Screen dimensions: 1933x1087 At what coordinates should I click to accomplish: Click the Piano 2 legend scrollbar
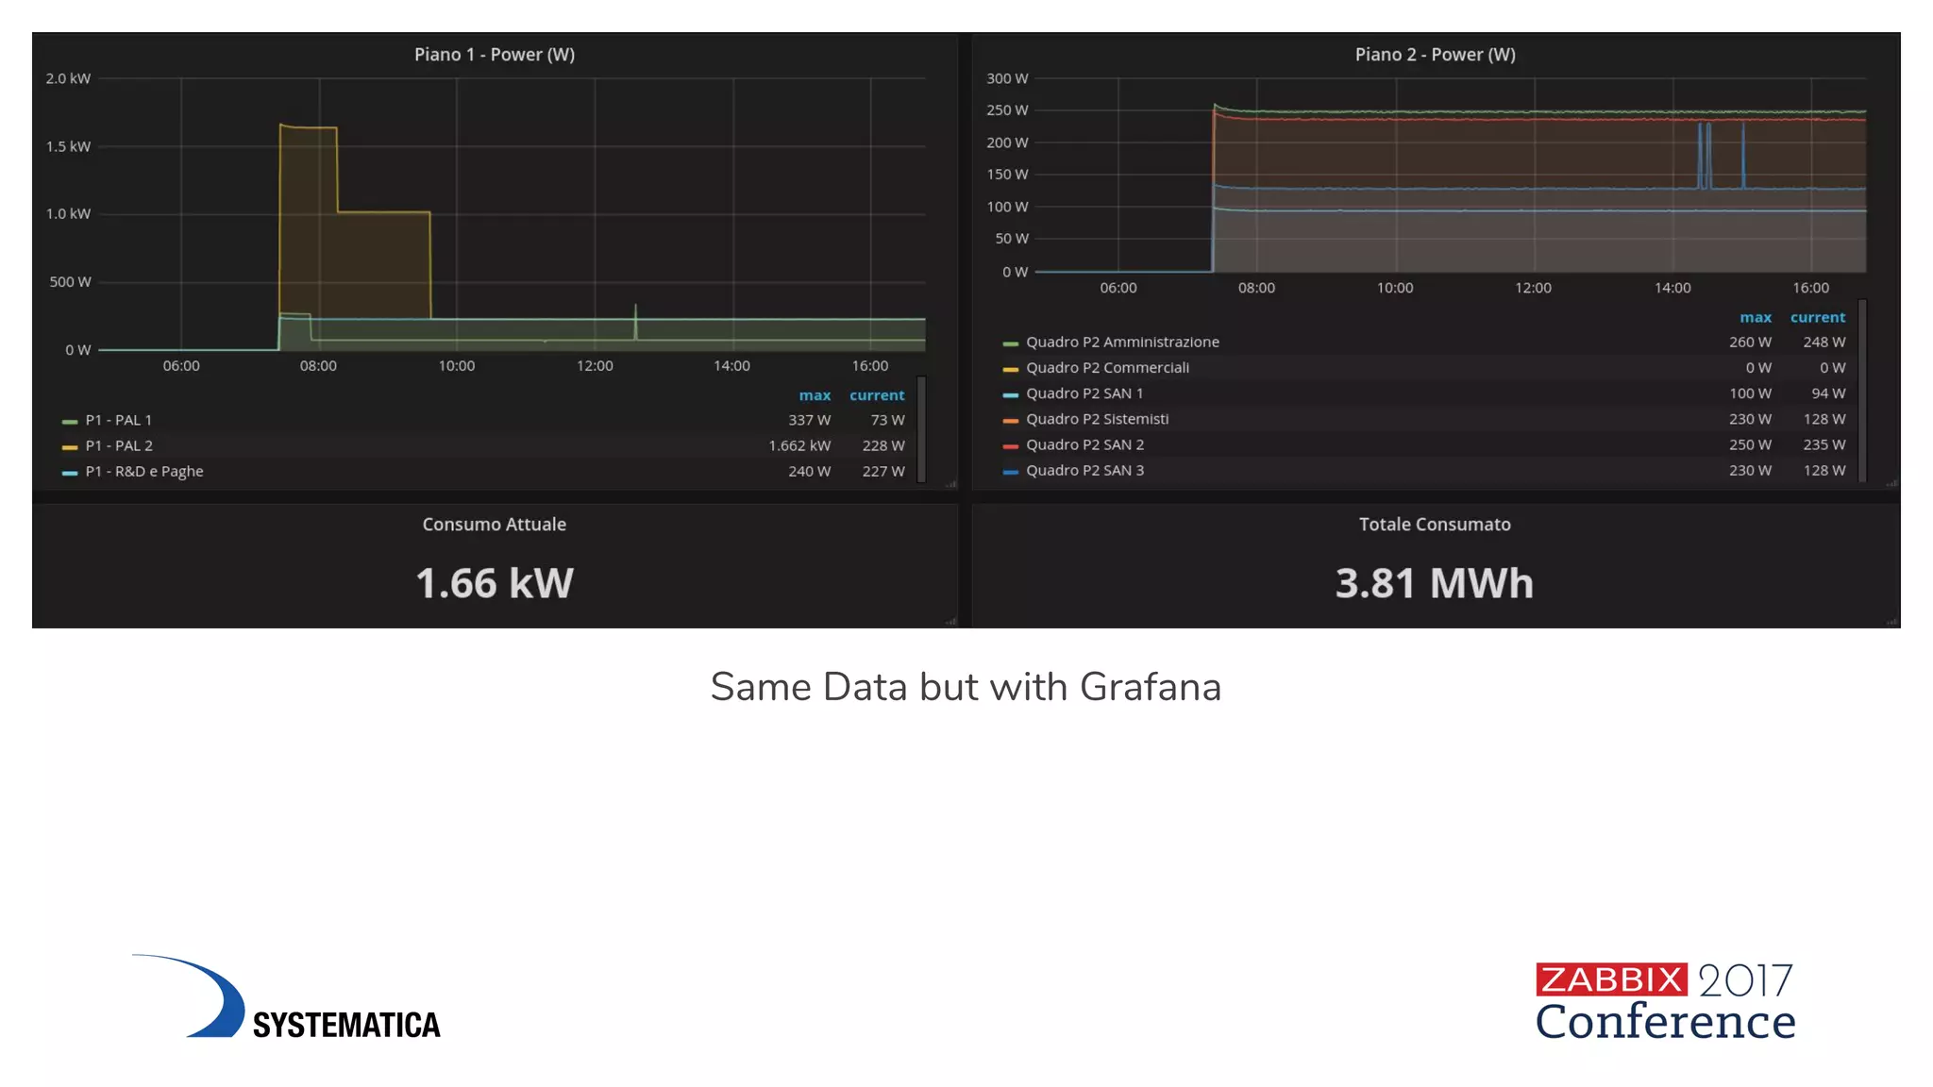tap(1862, 390)
